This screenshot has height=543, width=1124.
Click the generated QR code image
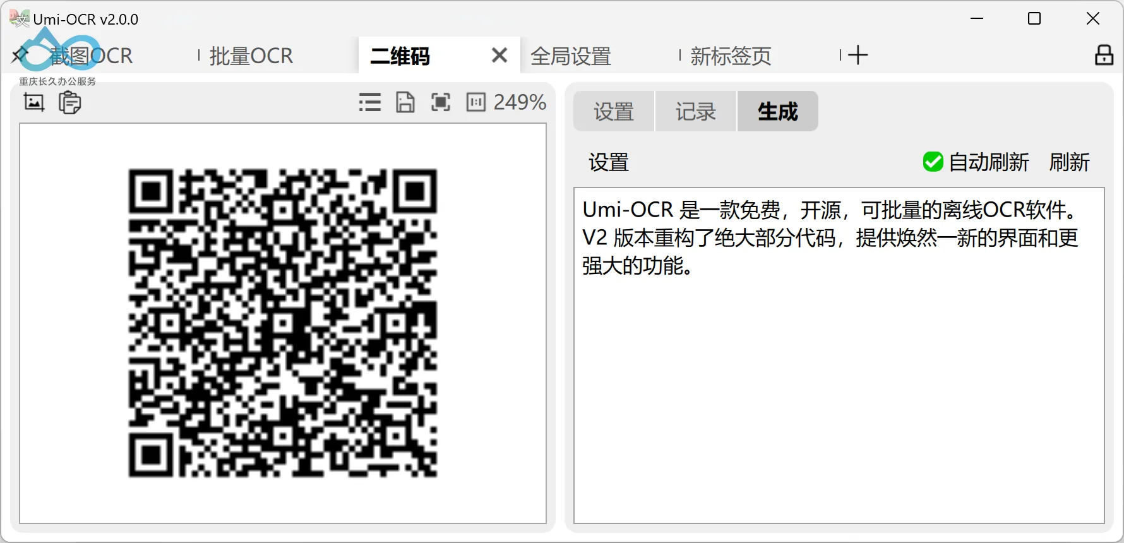(283, 323)
